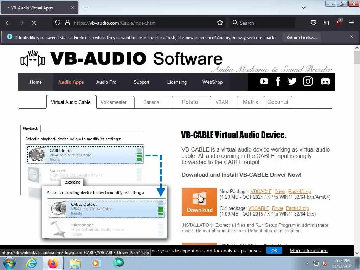Open the uBlock extension icon
The height and width of the screenshot is (270, 360).
click(x=339, y=22)
